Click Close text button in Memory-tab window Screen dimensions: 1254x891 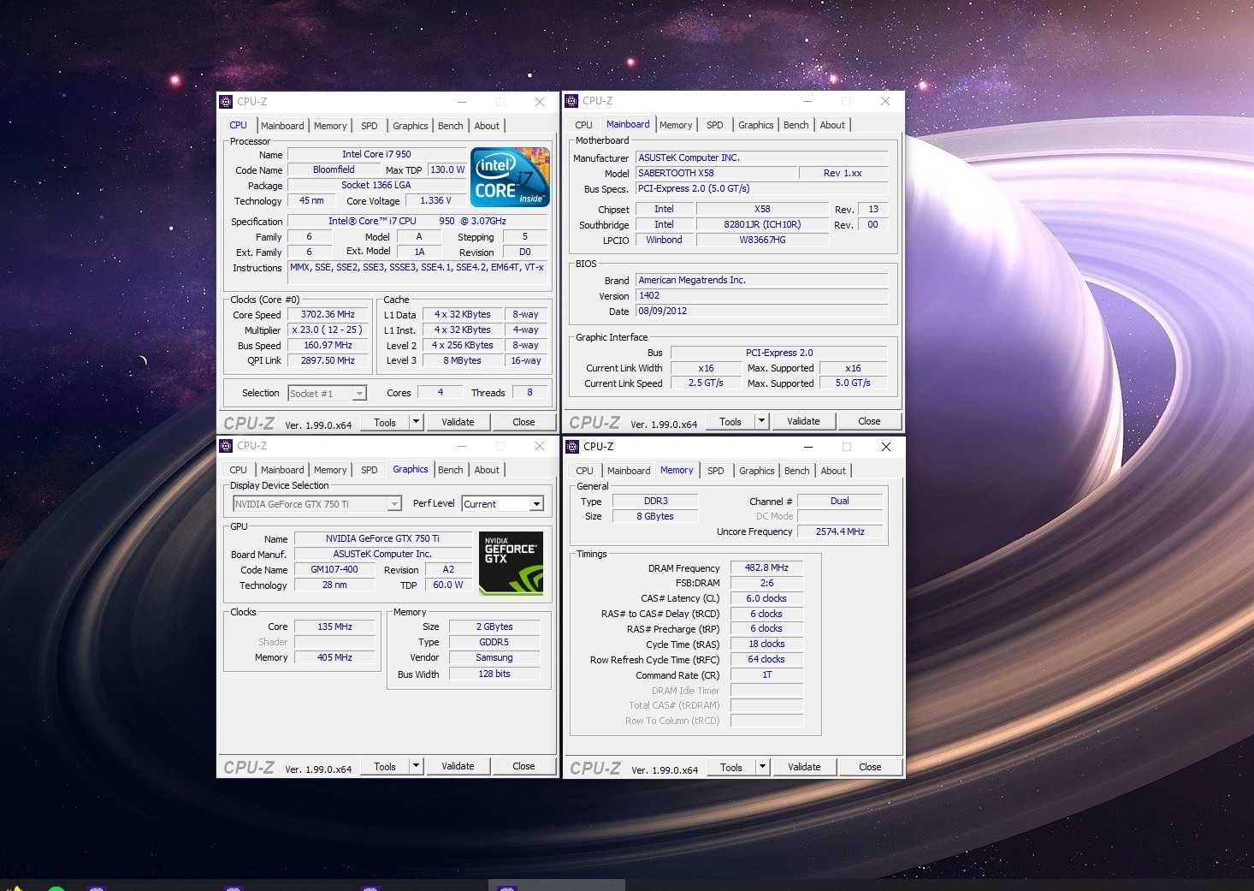tap(870, 767)
